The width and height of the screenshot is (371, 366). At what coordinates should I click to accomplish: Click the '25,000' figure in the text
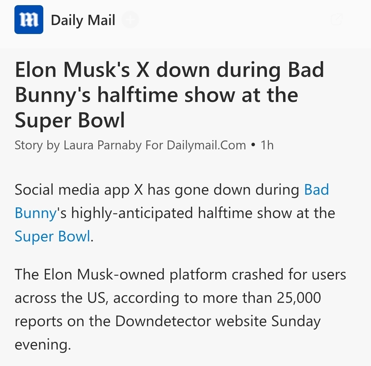pos(298,298)
